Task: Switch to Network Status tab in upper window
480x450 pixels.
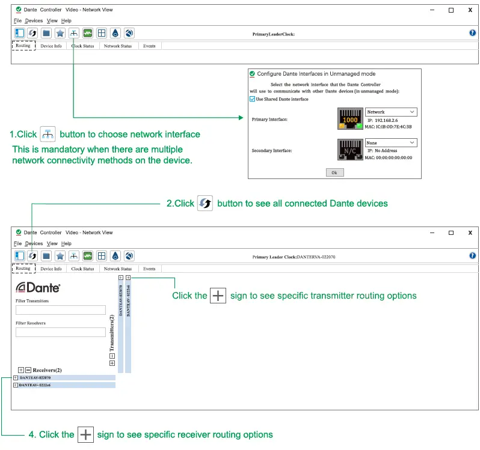Action: pos(118,46)
